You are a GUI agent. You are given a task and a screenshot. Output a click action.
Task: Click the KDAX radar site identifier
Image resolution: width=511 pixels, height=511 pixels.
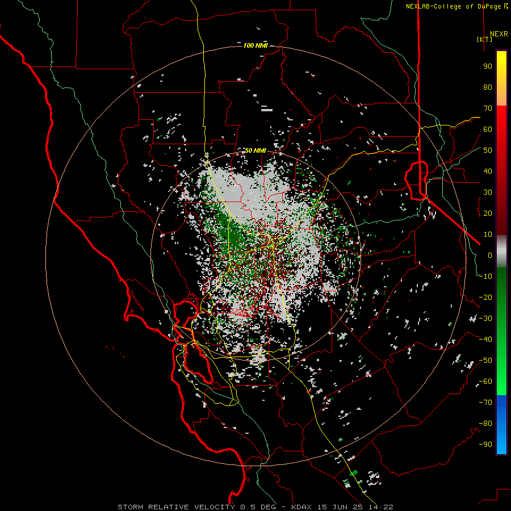pos(301,507)
